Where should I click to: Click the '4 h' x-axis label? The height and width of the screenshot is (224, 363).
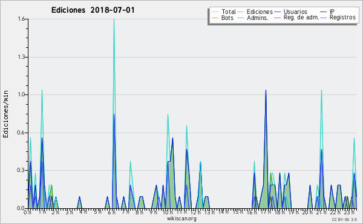click(83, 212)
